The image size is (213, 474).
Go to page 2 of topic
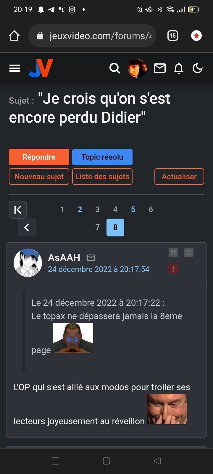80,210
